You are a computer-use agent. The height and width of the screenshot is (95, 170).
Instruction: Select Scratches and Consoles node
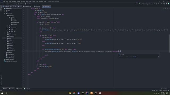pyautogui.click(x=10, y=61)
